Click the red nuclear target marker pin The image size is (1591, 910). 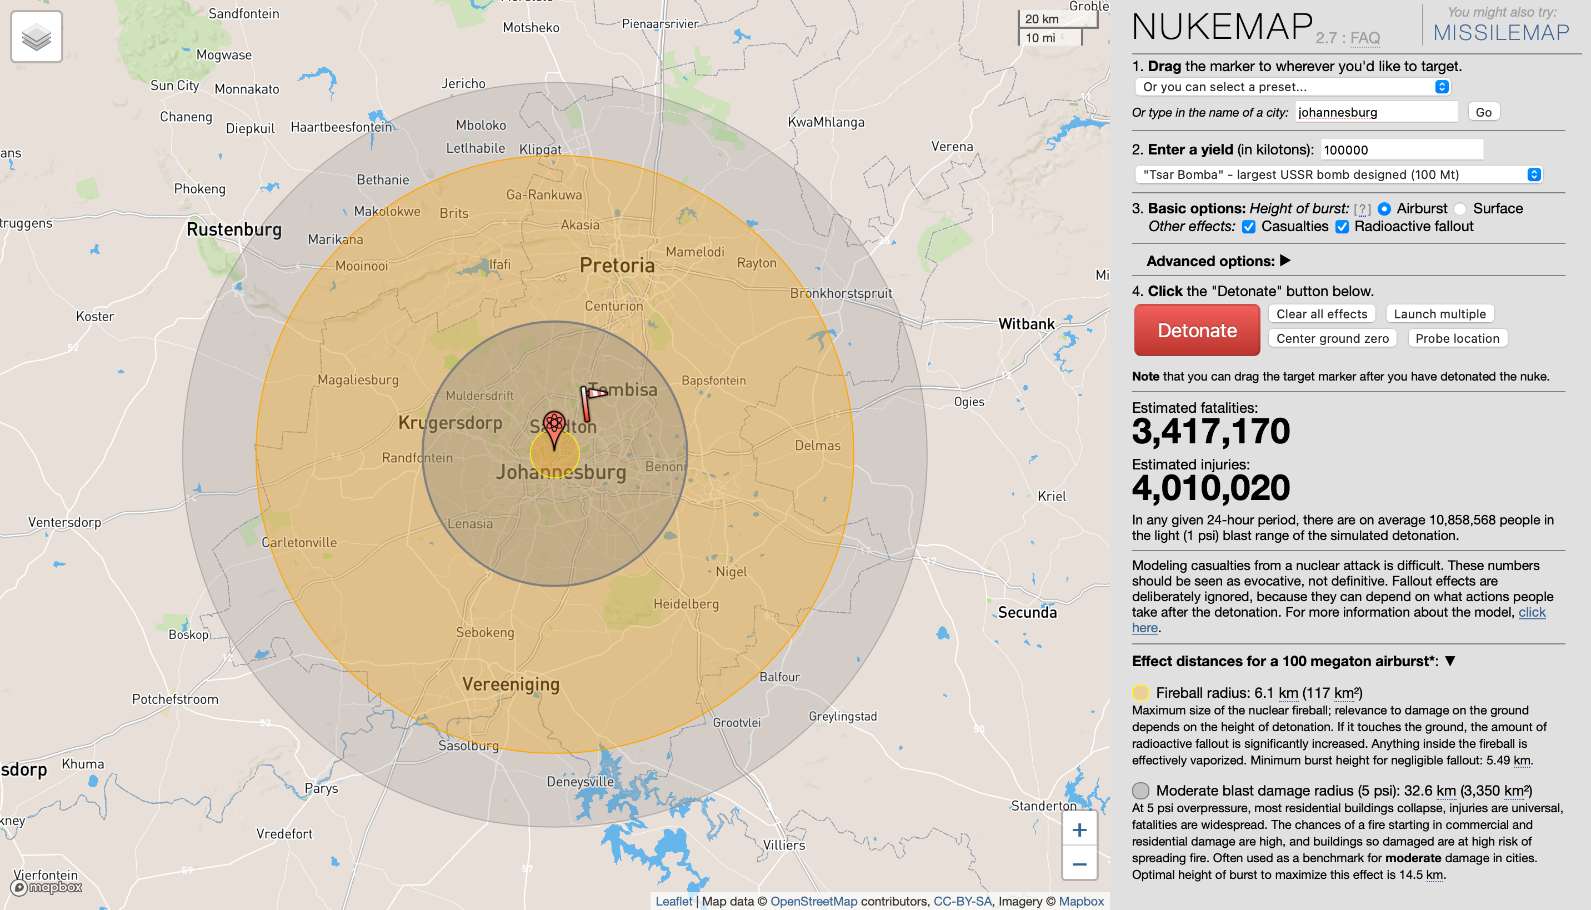coord(554,430)
